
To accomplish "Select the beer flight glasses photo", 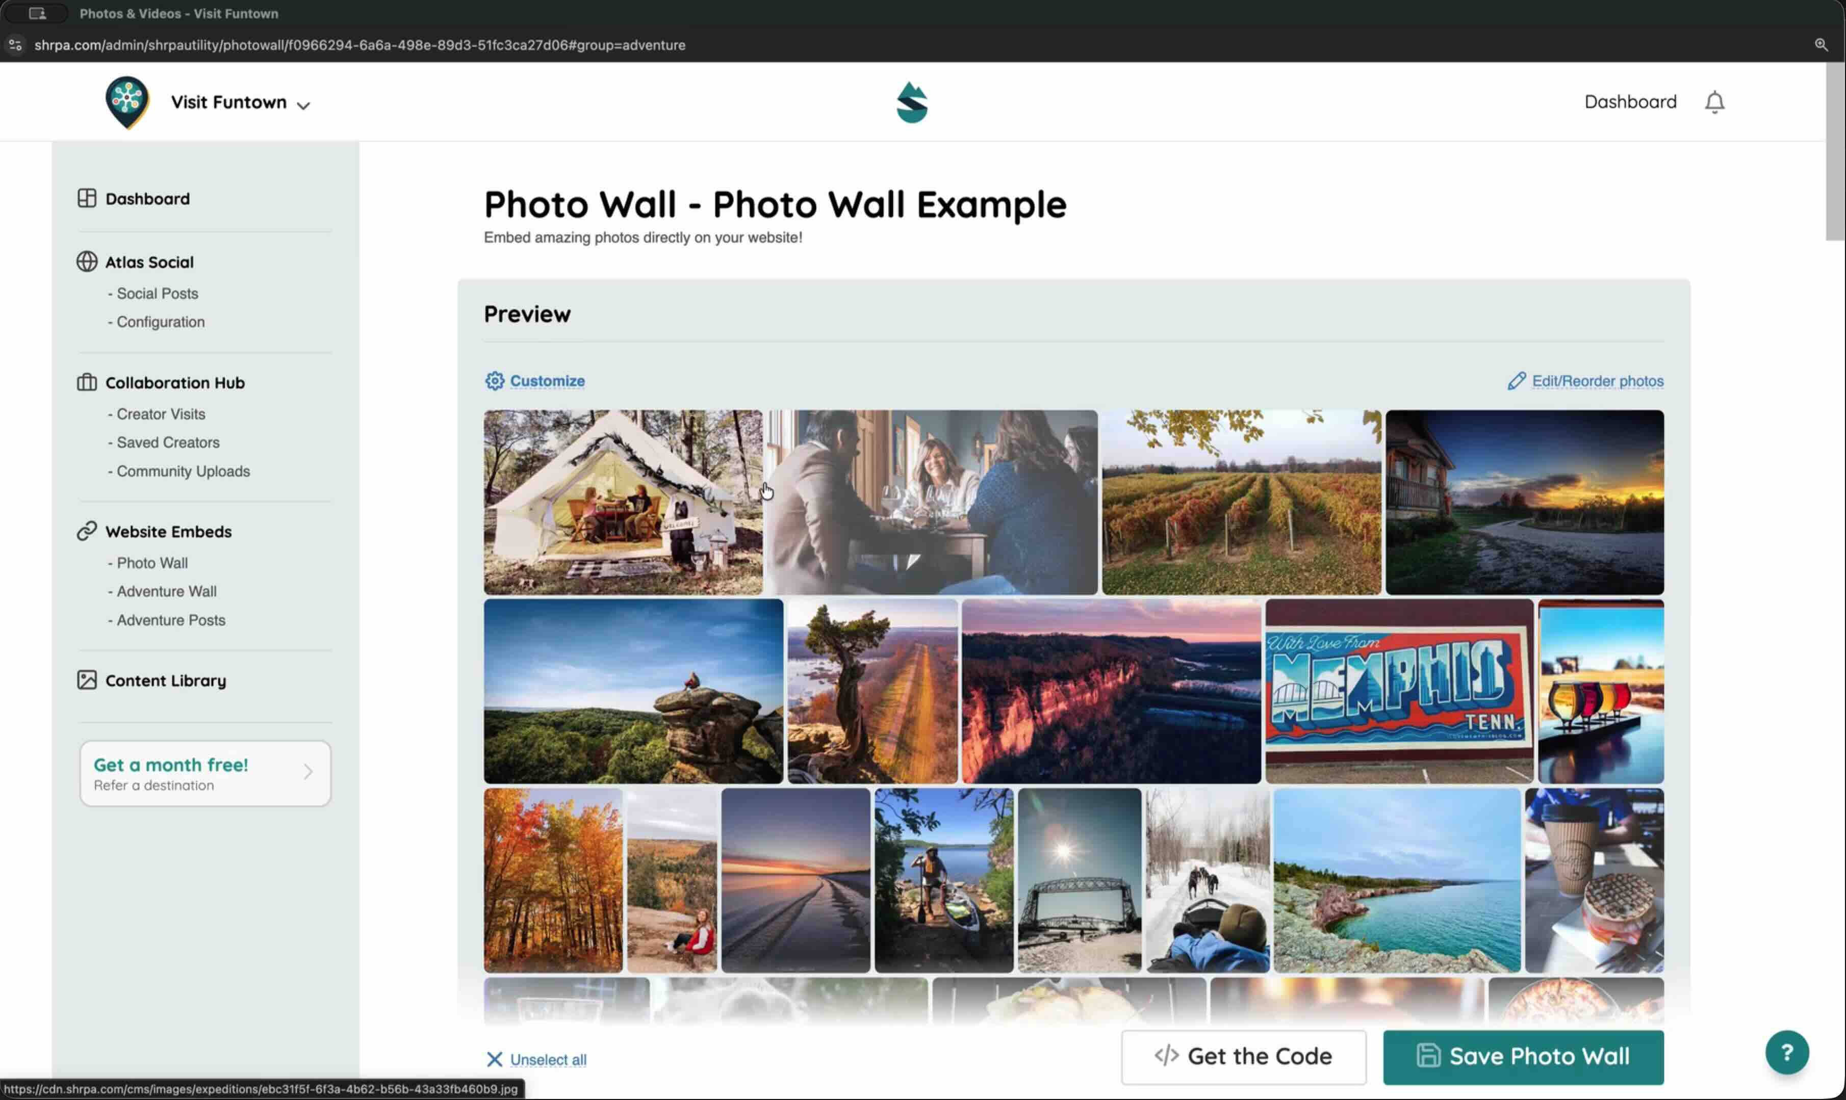I will click(1601, 691).
